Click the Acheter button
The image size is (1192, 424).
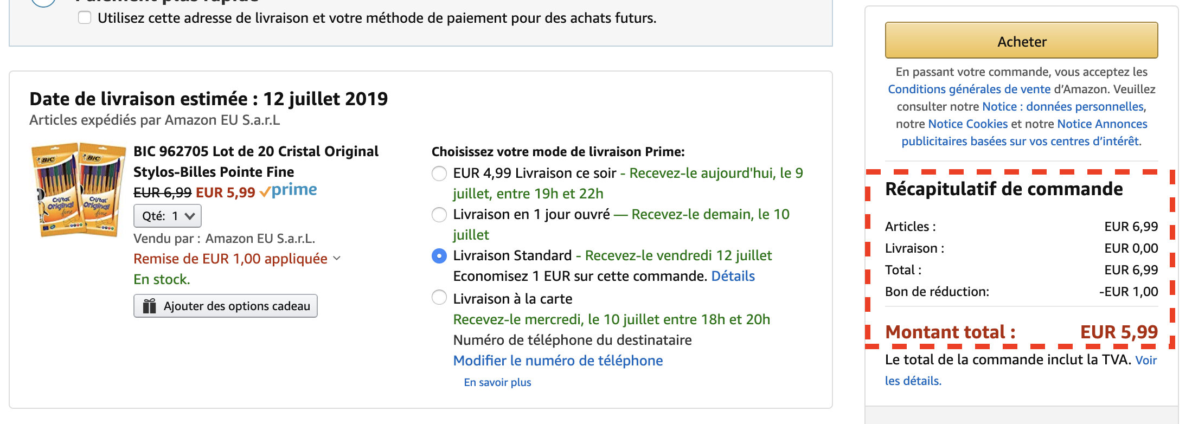(1021, 41)
